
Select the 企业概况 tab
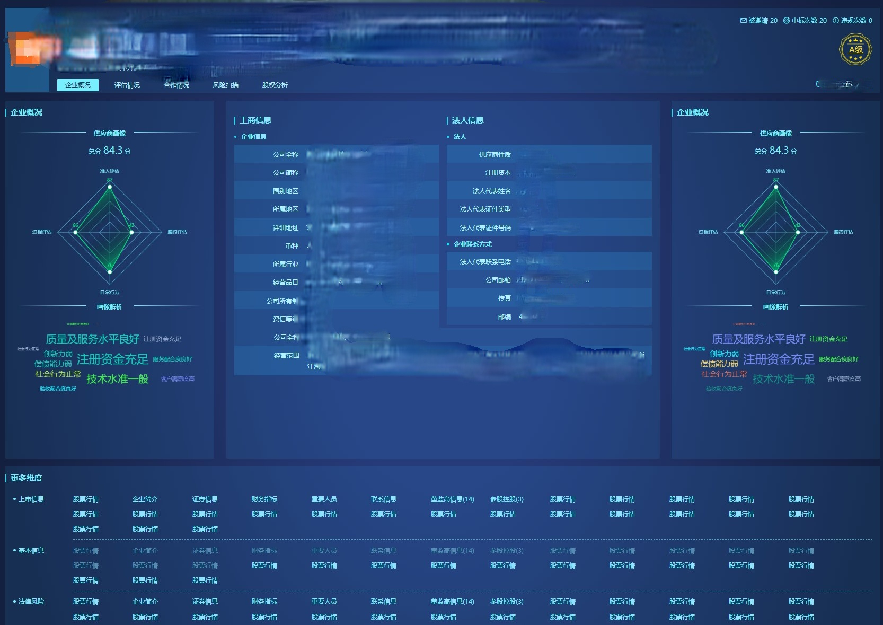(78, 85)
